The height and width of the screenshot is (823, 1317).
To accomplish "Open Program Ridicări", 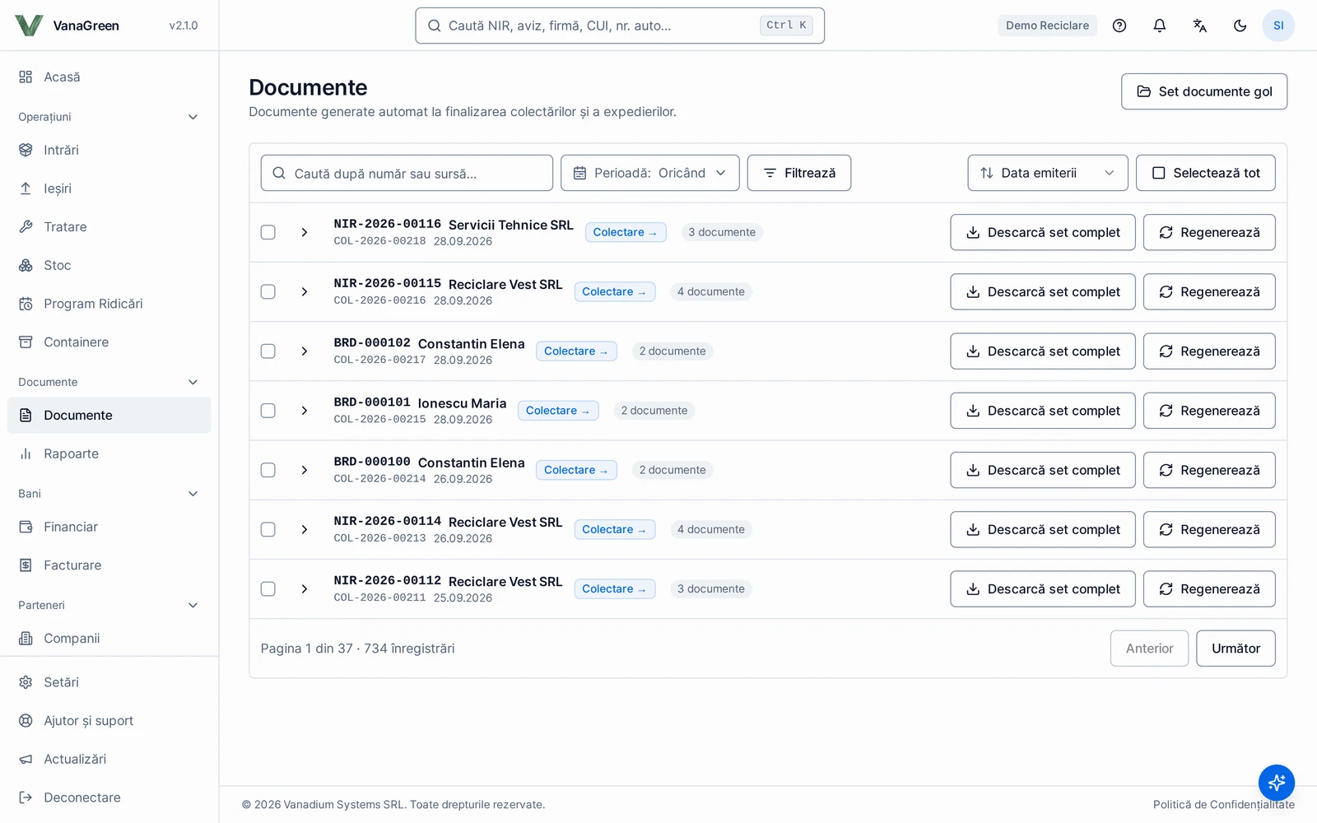I will (109, 304).
